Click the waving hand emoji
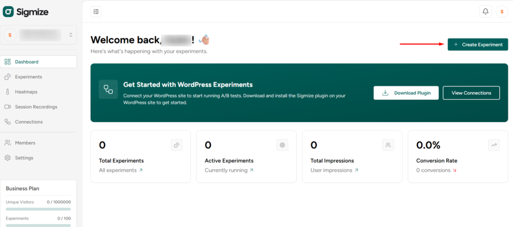 204,40
